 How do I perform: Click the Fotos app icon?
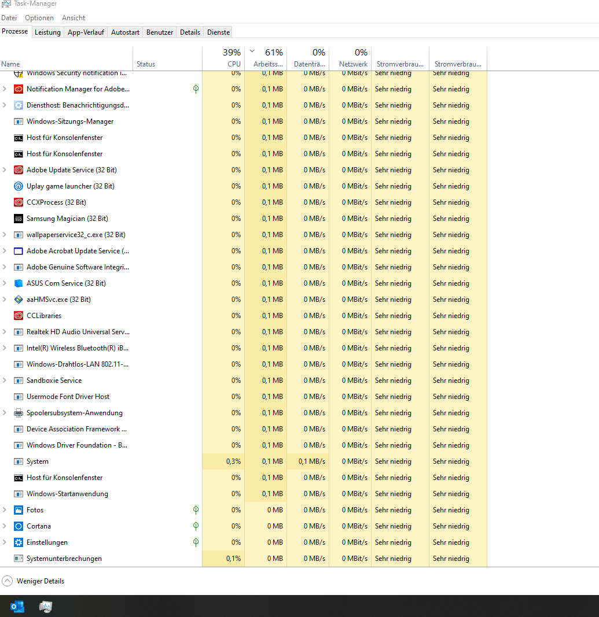pos(18,510)
